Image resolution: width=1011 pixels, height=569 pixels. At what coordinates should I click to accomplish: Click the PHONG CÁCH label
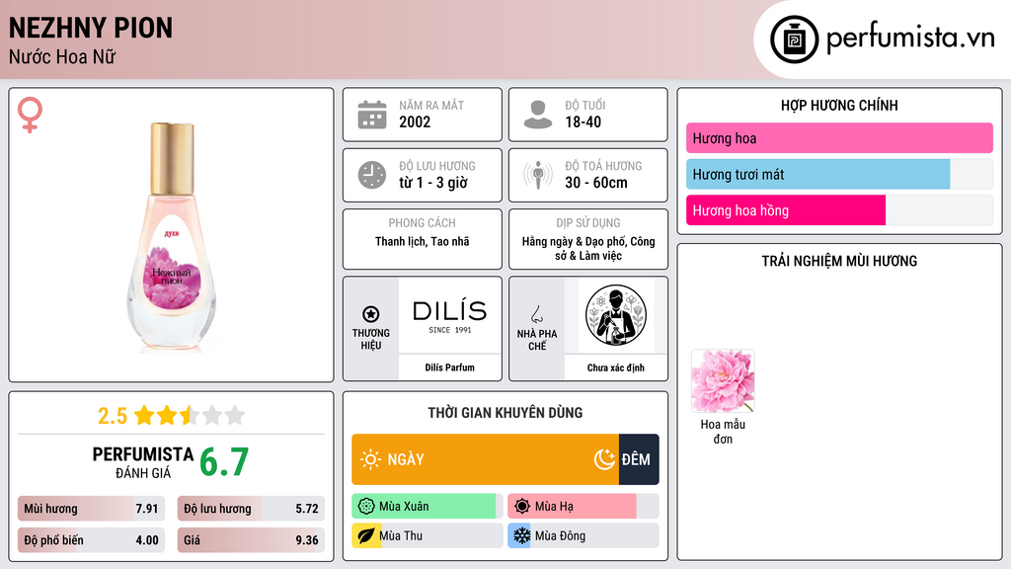point(422,222)
